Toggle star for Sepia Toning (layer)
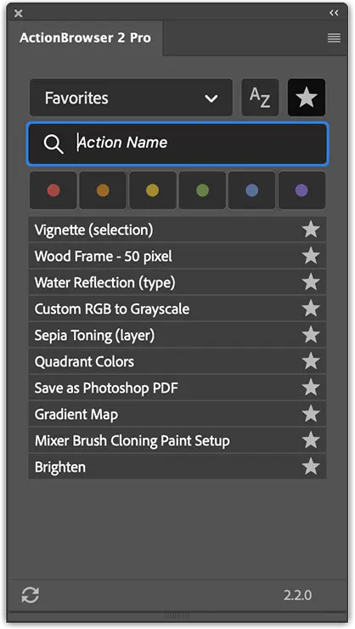This screenshot has width=355, height=629. click(311, 335)
